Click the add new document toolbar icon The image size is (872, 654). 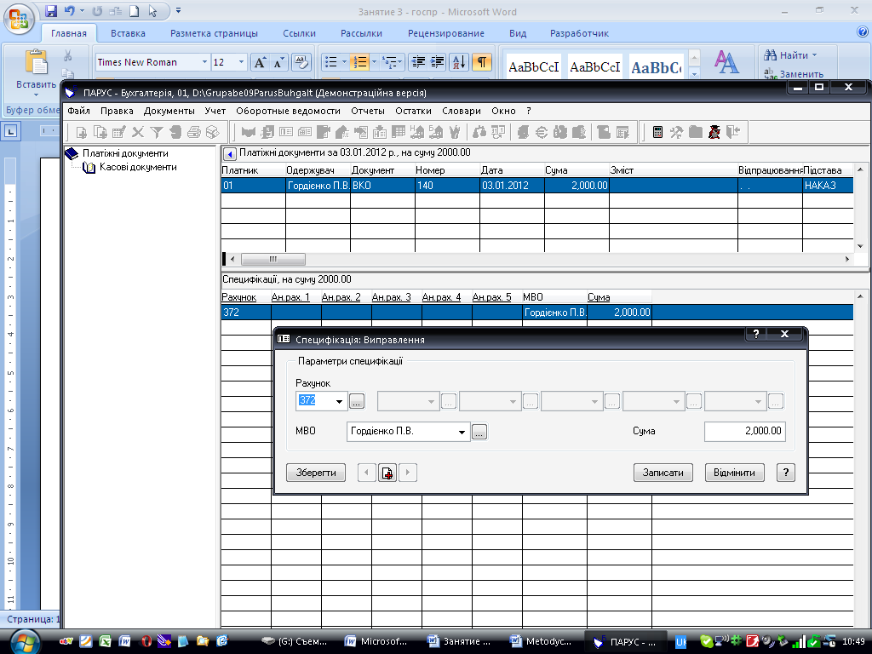click(81, 132)
